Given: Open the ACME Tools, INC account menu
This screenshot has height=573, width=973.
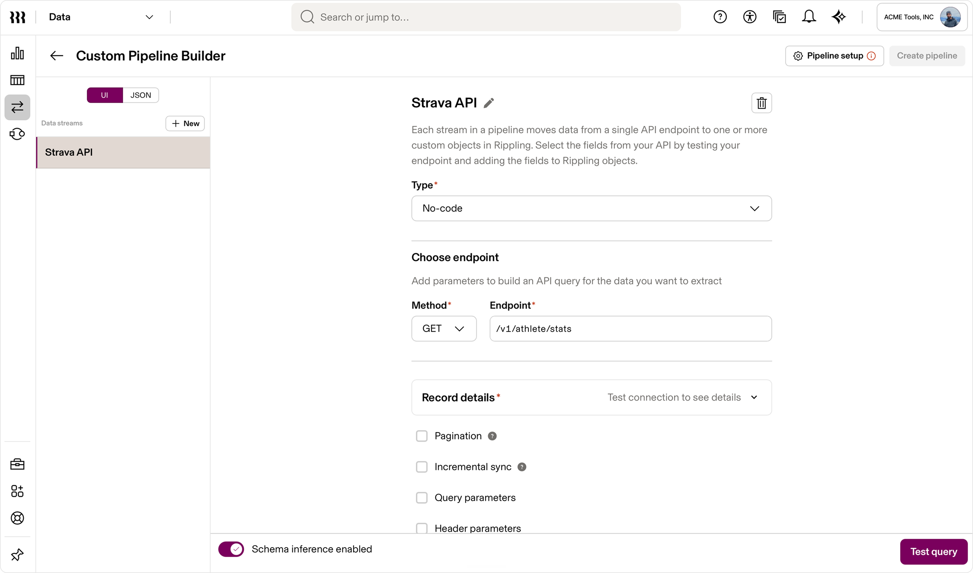Looking at the screenshot, I should [922, 17].
